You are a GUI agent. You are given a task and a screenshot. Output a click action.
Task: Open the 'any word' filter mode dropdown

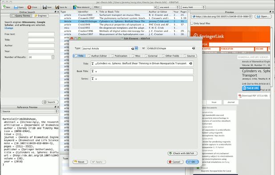[x=169, y=7]
